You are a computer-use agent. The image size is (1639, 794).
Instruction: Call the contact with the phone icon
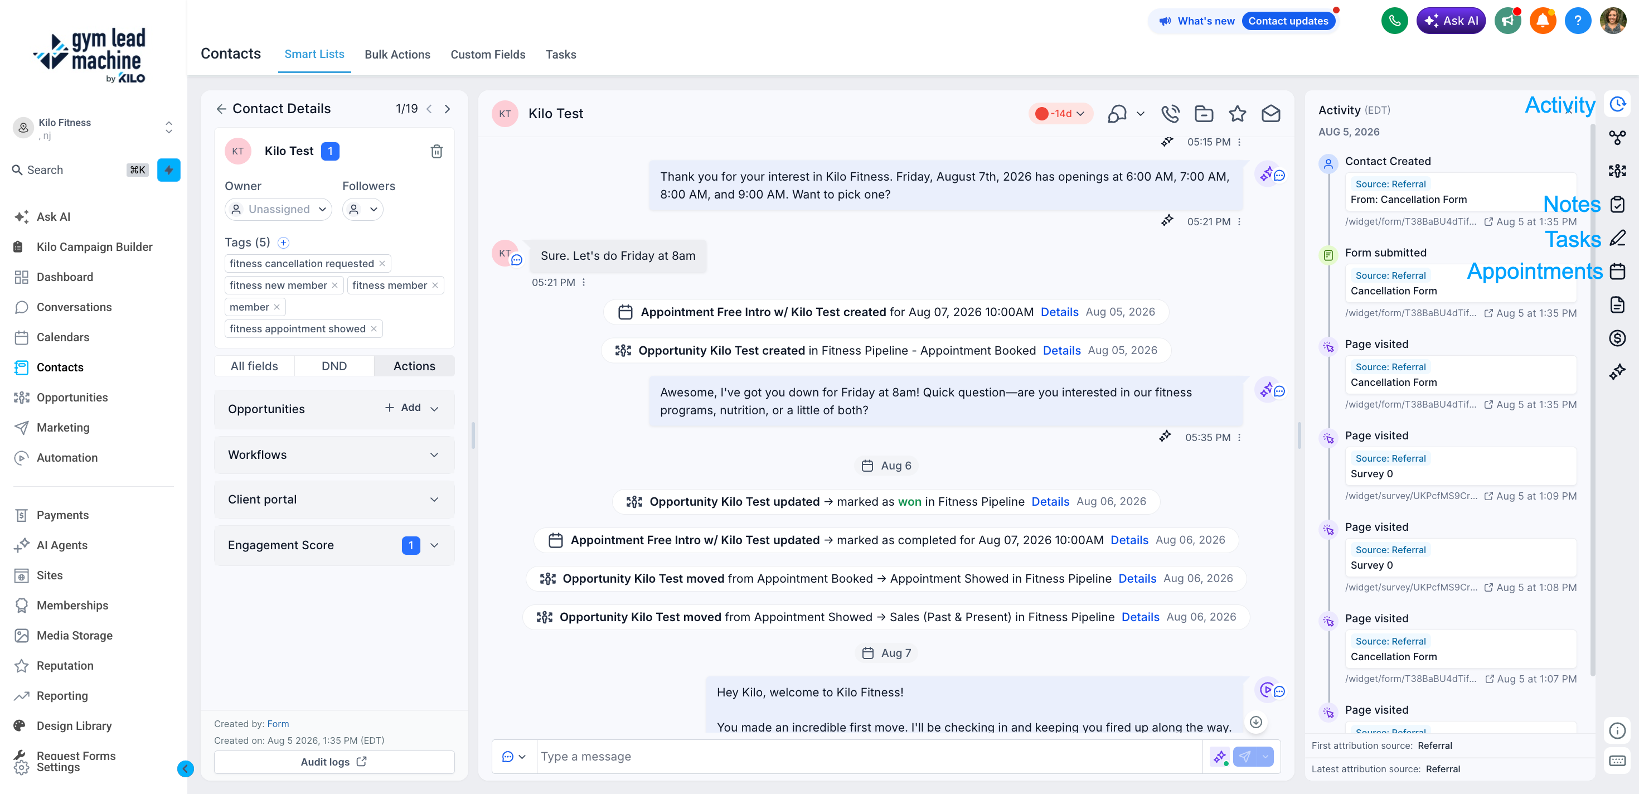click(1170, 113)
